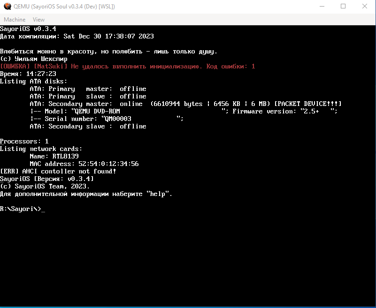Click 'Listing network cards:' line

click(41, 149)
